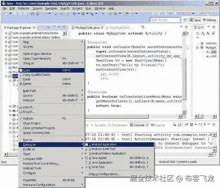Screen dimensions: 220x188
Task: Click Display Selected Console icon
Action: (x=192, y=125)
